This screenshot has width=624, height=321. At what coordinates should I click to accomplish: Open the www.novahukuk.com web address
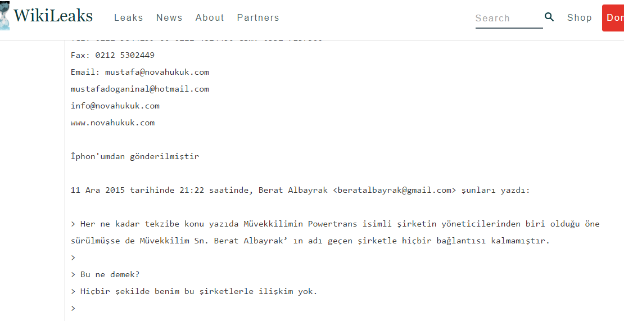pyautogui.click(x=112, y=123)
